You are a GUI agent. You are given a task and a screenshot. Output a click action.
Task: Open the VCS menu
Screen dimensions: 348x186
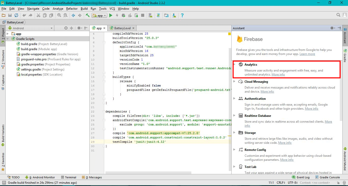(x=112, y=9)
